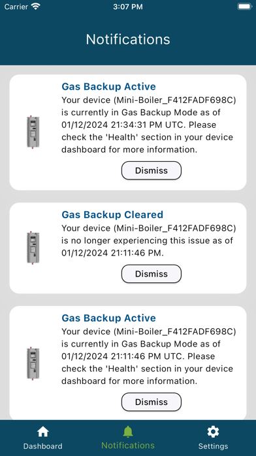
Task: Tap the first Mini-Boiler device image
Action: 33,132
